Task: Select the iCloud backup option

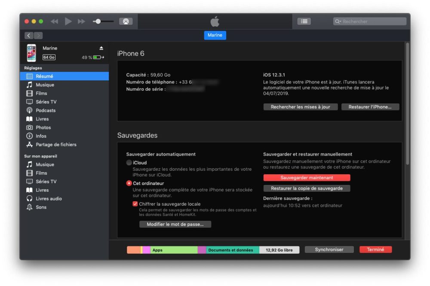Action: [x=129, y=163]
